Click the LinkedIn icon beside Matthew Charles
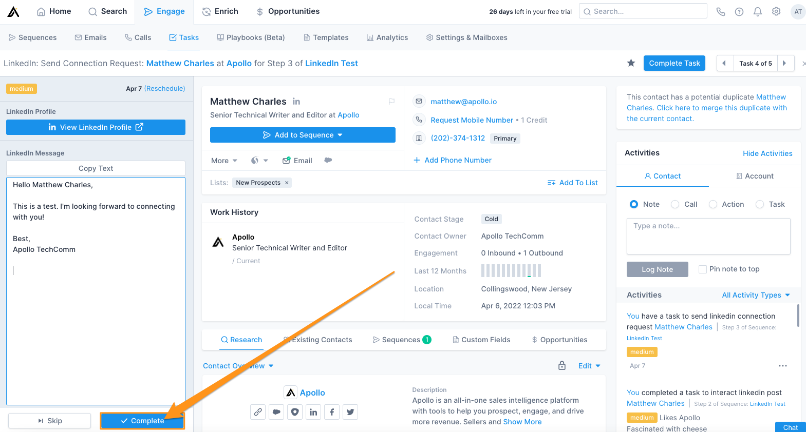This screenshot has width=806, height=432. tap(296, 102)
